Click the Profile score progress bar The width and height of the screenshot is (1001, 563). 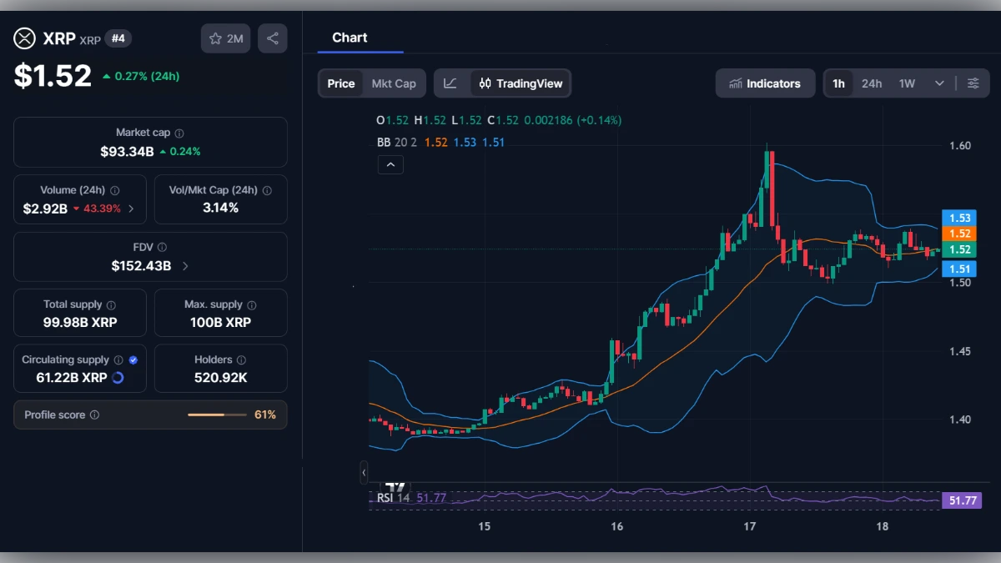click(x=217, y=415)
